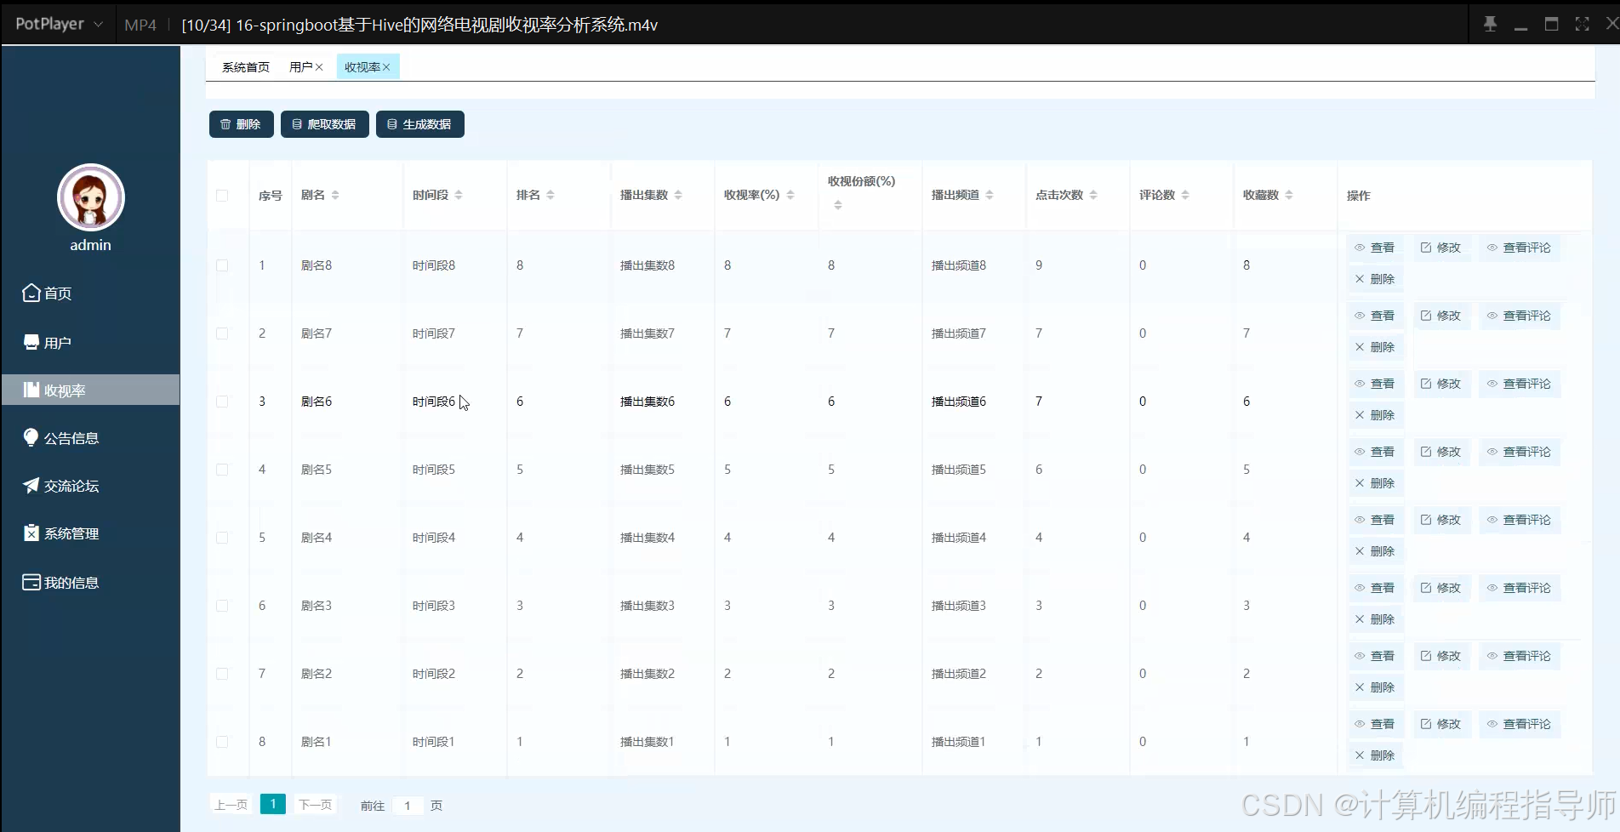
Task: View details of 剧名1 row
Action: coord(1374,724)
